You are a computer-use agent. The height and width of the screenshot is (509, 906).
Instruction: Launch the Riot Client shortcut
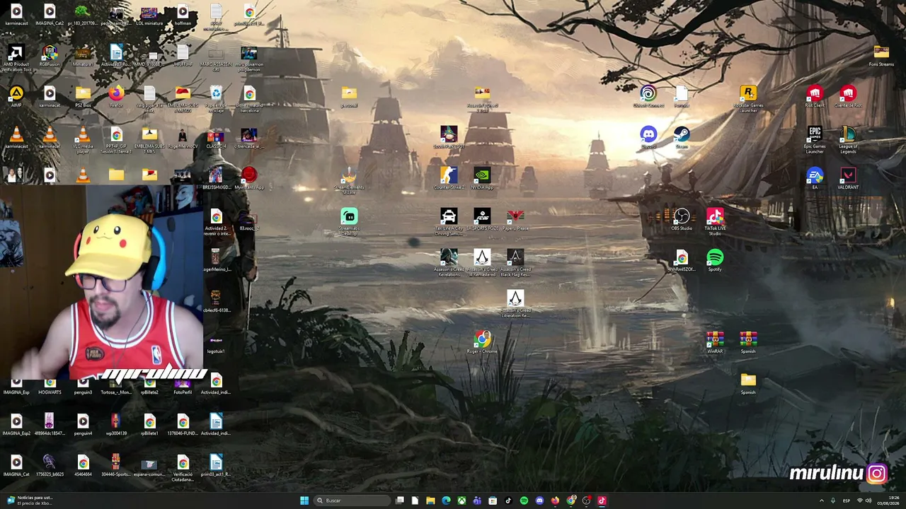point(815,98)
